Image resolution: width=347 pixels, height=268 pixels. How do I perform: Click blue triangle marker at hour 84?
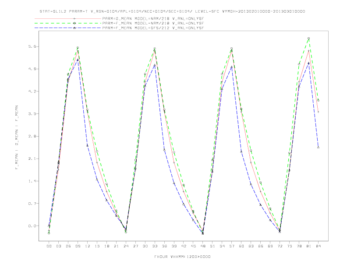click(318, 147)
